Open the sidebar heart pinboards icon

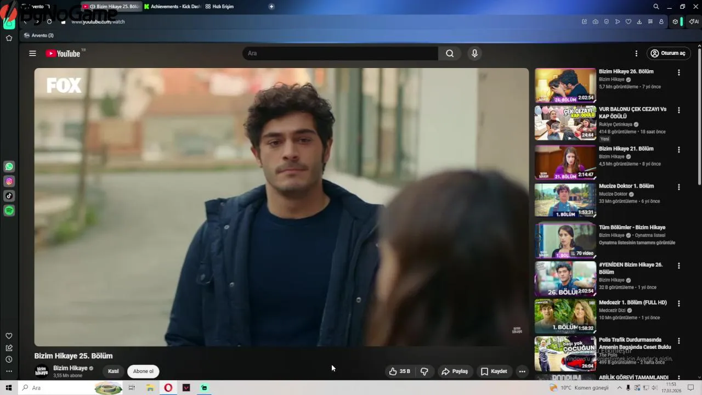point(9,336)
